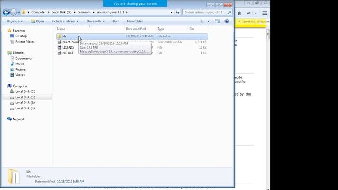
Task: Click the Open toolbar button
Action: coord(37,21)
